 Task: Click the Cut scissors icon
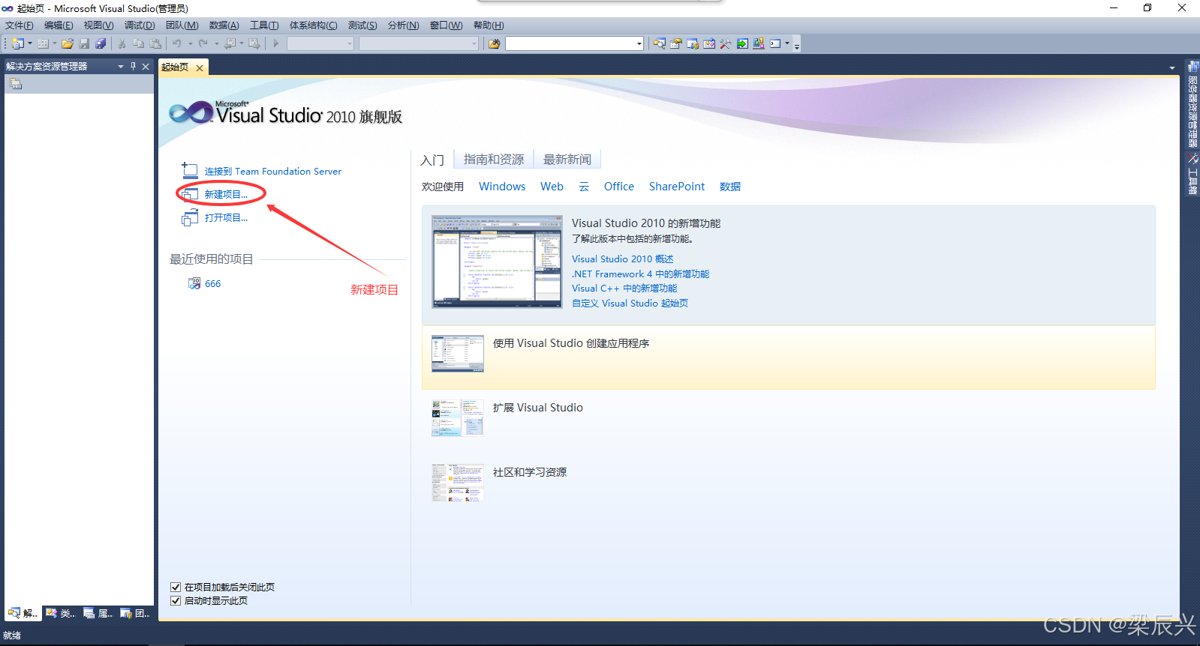pyautogui.click(x=122, y=43)
